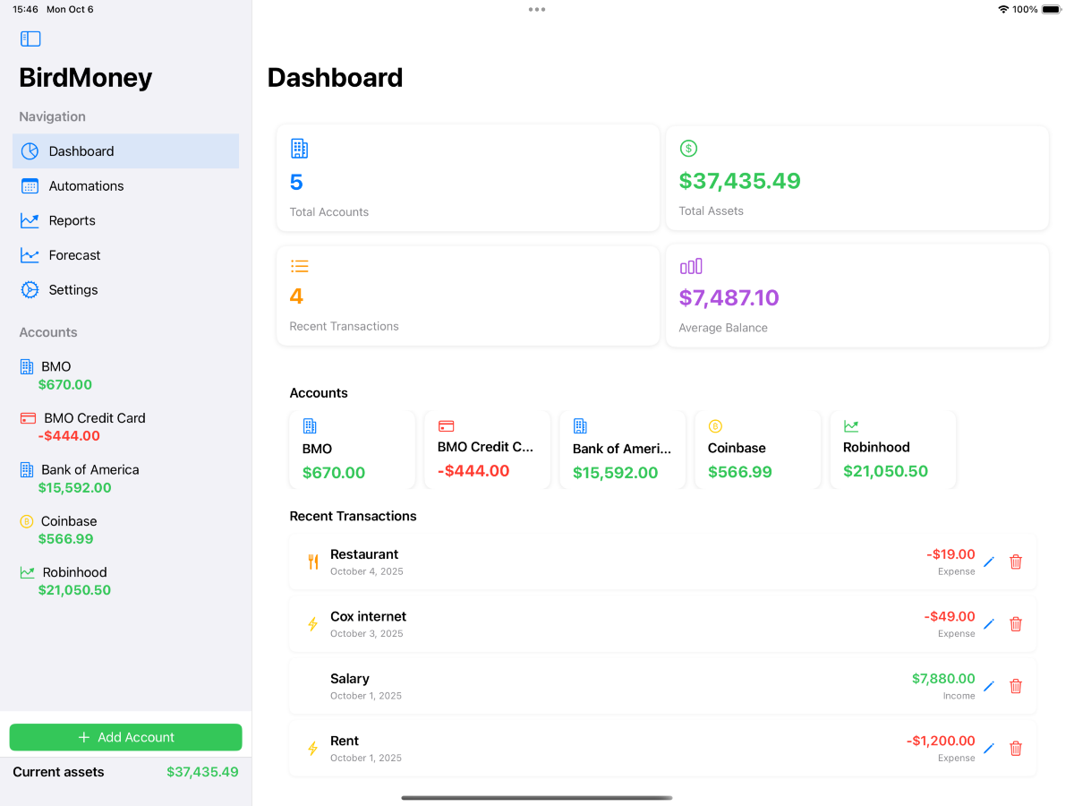
Task: Go to the Reports section
Action: coord(72,220)
